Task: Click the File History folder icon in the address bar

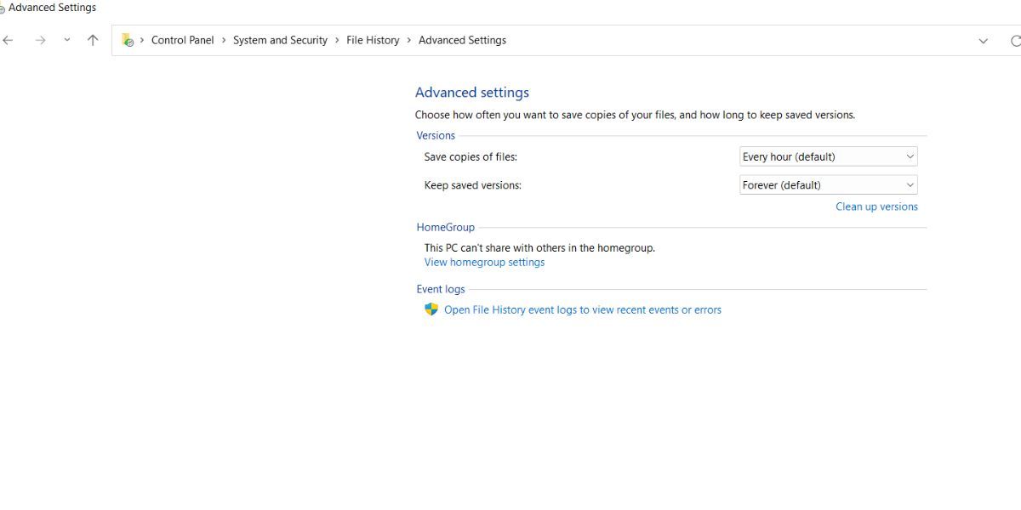Action: pos(128,40)
